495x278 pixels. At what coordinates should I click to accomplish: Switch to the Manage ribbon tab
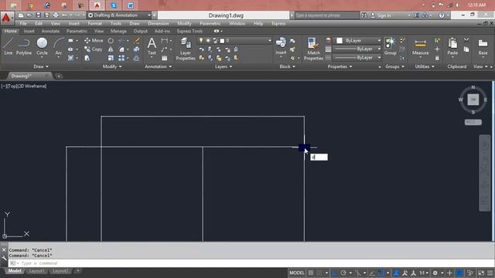click(118, 31)
